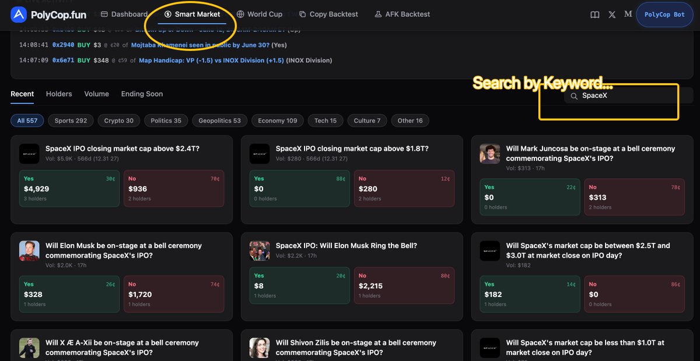The height and width of the screenshot is (361, 700).
Task: Open SpaceX IPO closing market cap above $2.4T
Action: point(123,148)
